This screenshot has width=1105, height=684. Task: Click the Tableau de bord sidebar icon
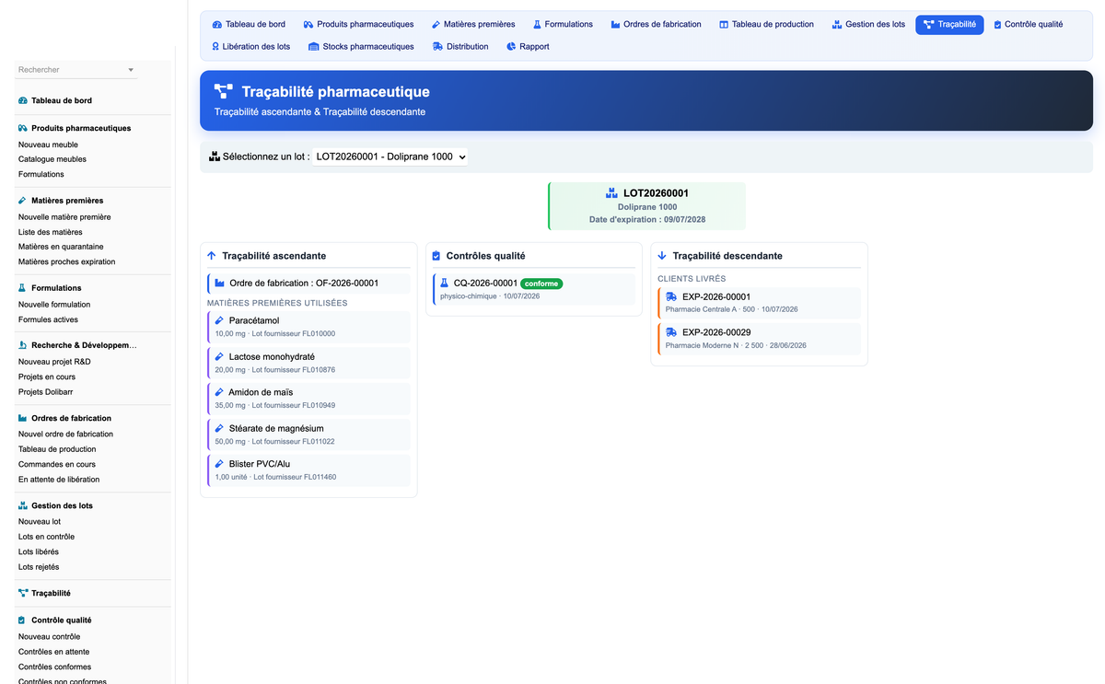(x=23, y=100)
